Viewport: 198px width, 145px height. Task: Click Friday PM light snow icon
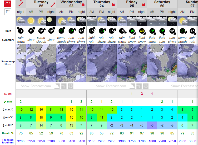132,21
